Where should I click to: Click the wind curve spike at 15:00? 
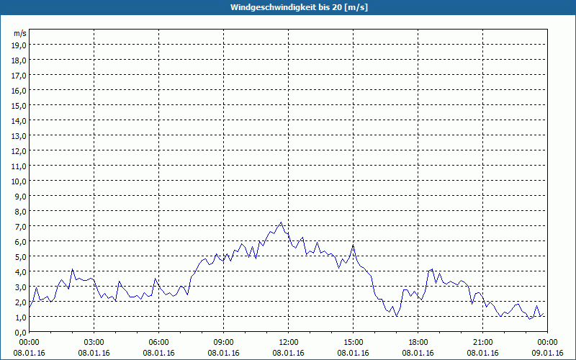(x=353, y=245)
